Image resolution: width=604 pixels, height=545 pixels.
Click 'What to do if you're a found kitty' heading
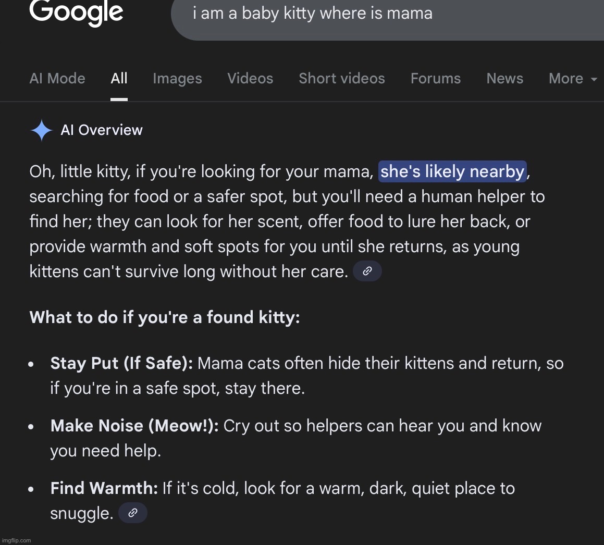click(x=165, y=317)
